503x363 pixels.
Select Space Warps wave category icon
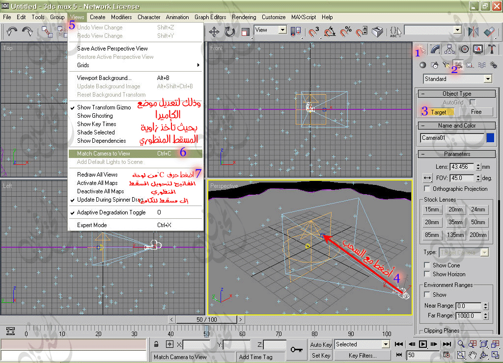[x=481, y=65]
